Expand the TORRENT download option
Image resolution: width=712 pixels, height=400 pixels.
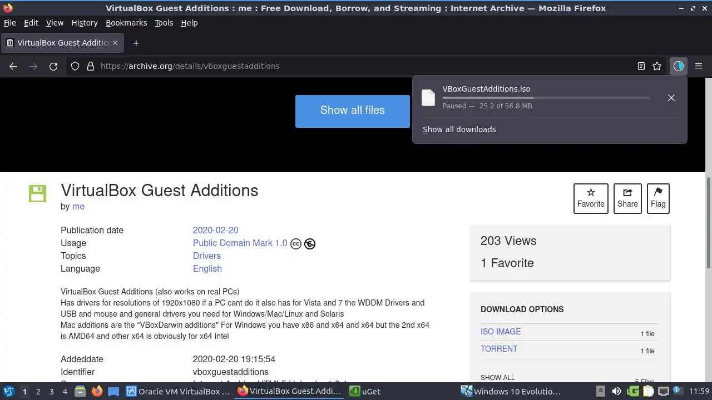coord(499,349)
